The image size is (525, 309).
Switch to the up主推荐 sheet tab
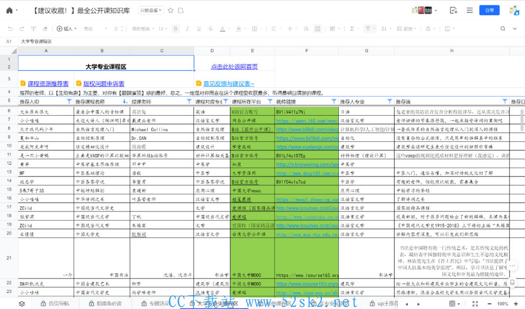click(x=384, y=304)
